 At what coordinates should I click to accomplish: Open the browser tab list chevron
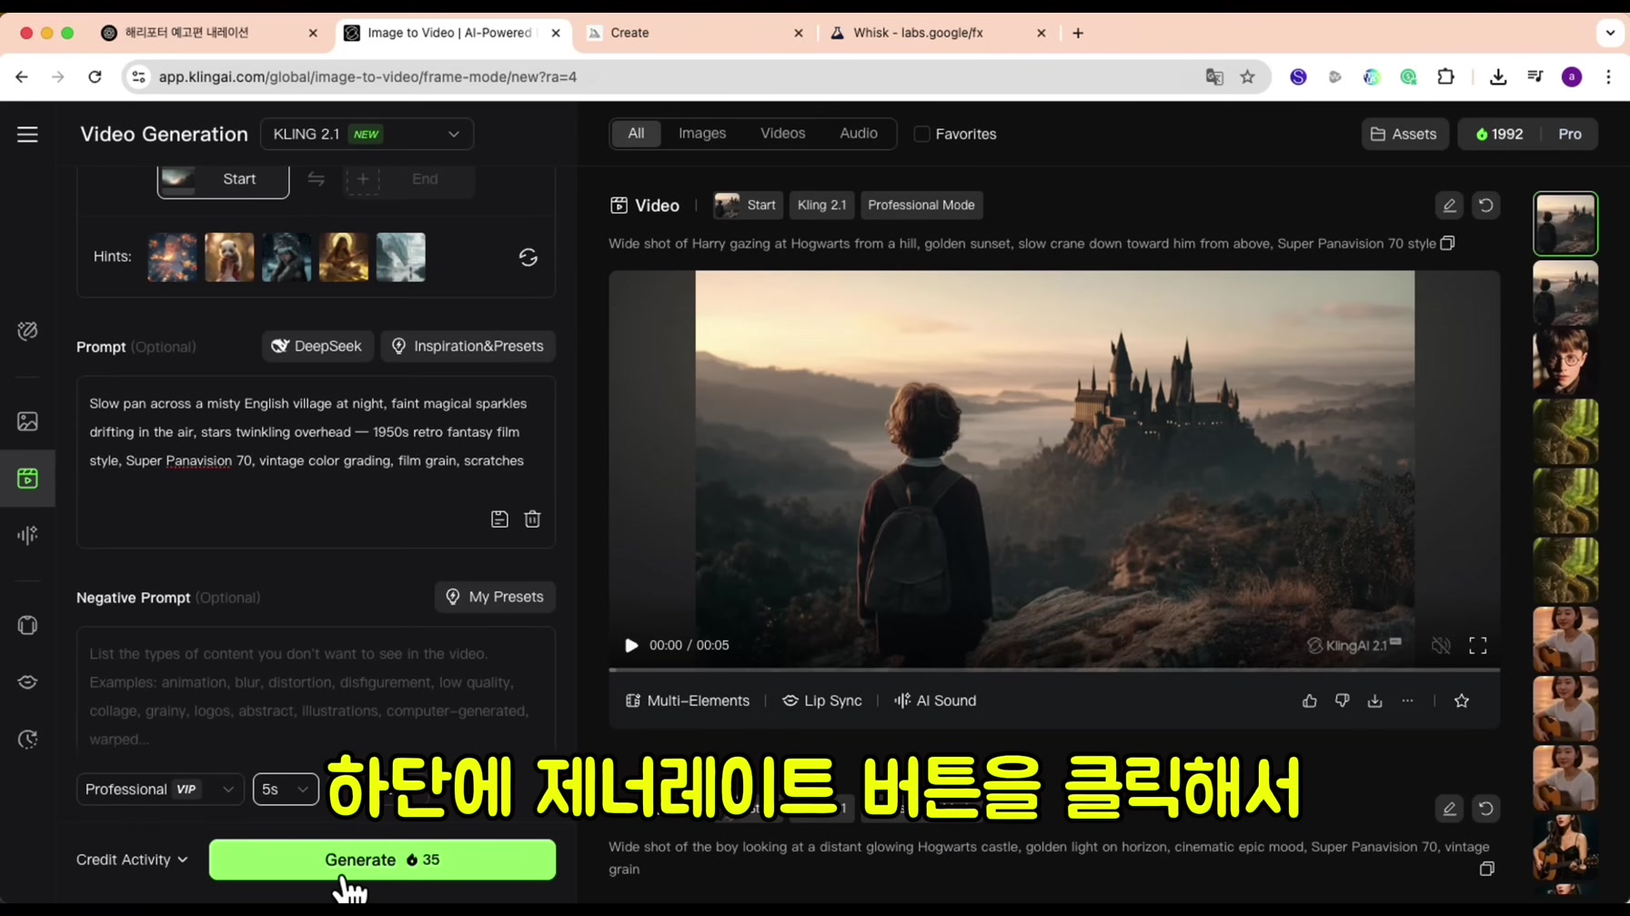coord(1610,33)
